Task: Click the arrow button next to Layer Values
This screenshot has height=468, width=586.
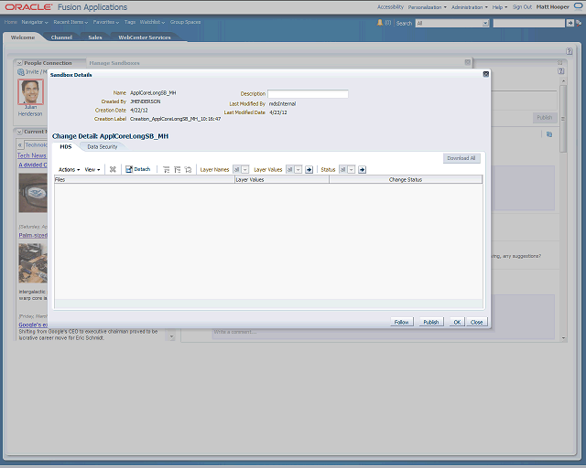Action: coord(309,170)
